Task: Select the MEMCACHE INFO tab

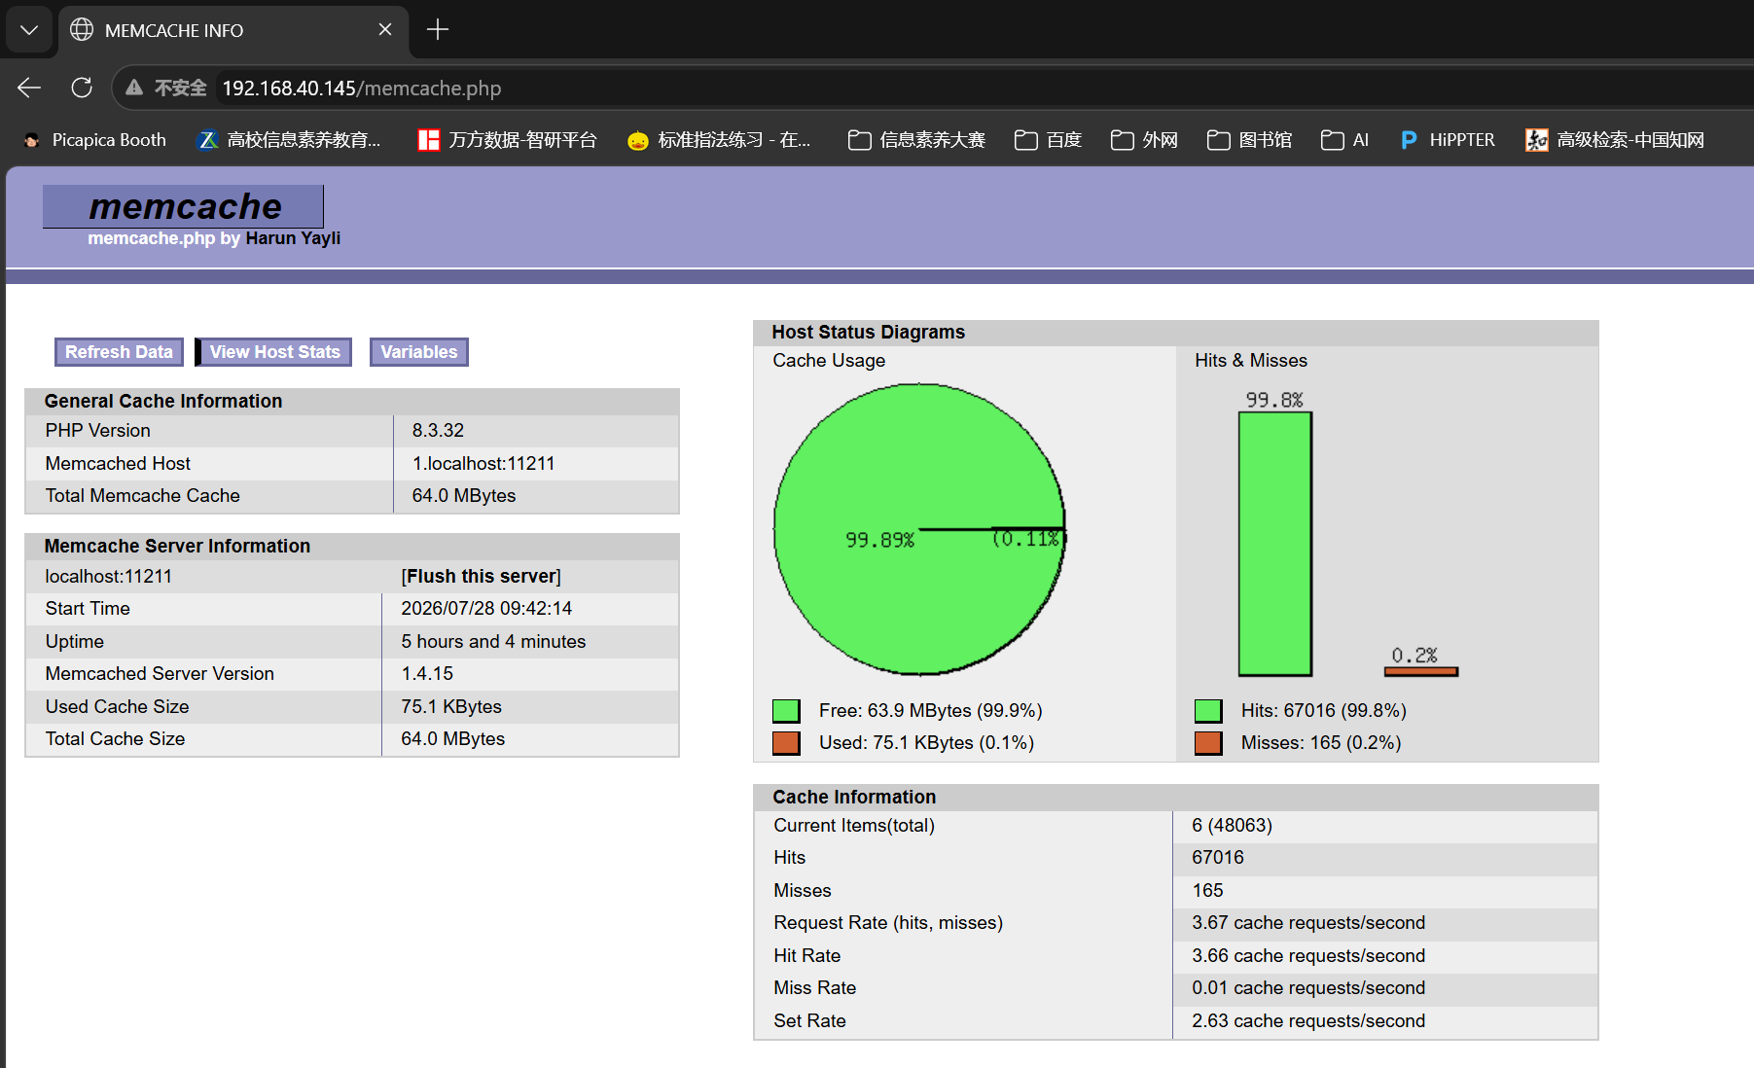Action: point(233,30)
